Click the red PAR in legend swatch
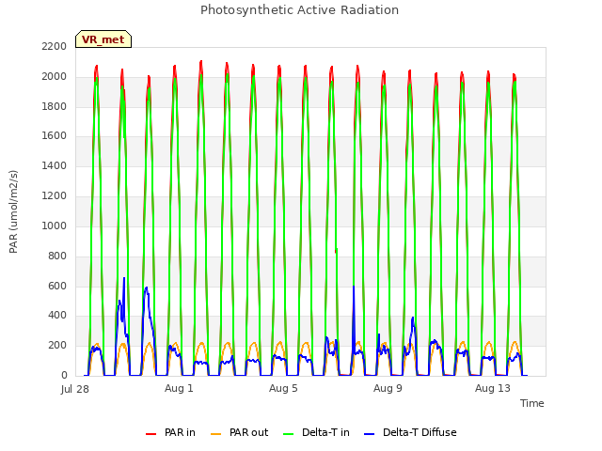602x451 pixels. point(150,434)
